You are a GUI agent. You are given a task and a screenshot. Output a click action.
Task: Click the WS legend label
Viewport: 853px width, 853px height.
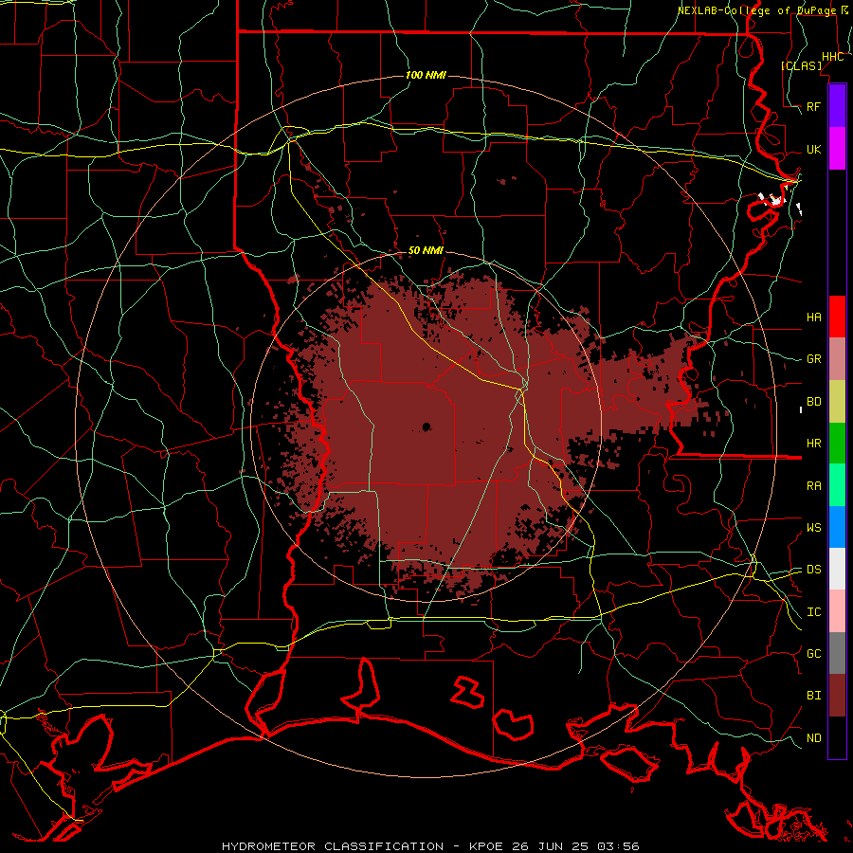[814, 527]
